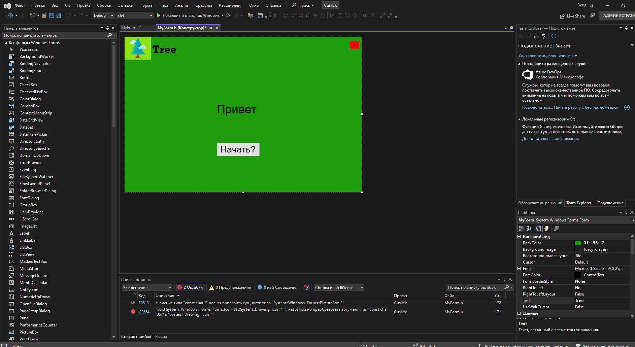Open Управление подключениями dropdown
Image resolution: width=635 pixels, height=347 pixels.
(x=547, y=56)
